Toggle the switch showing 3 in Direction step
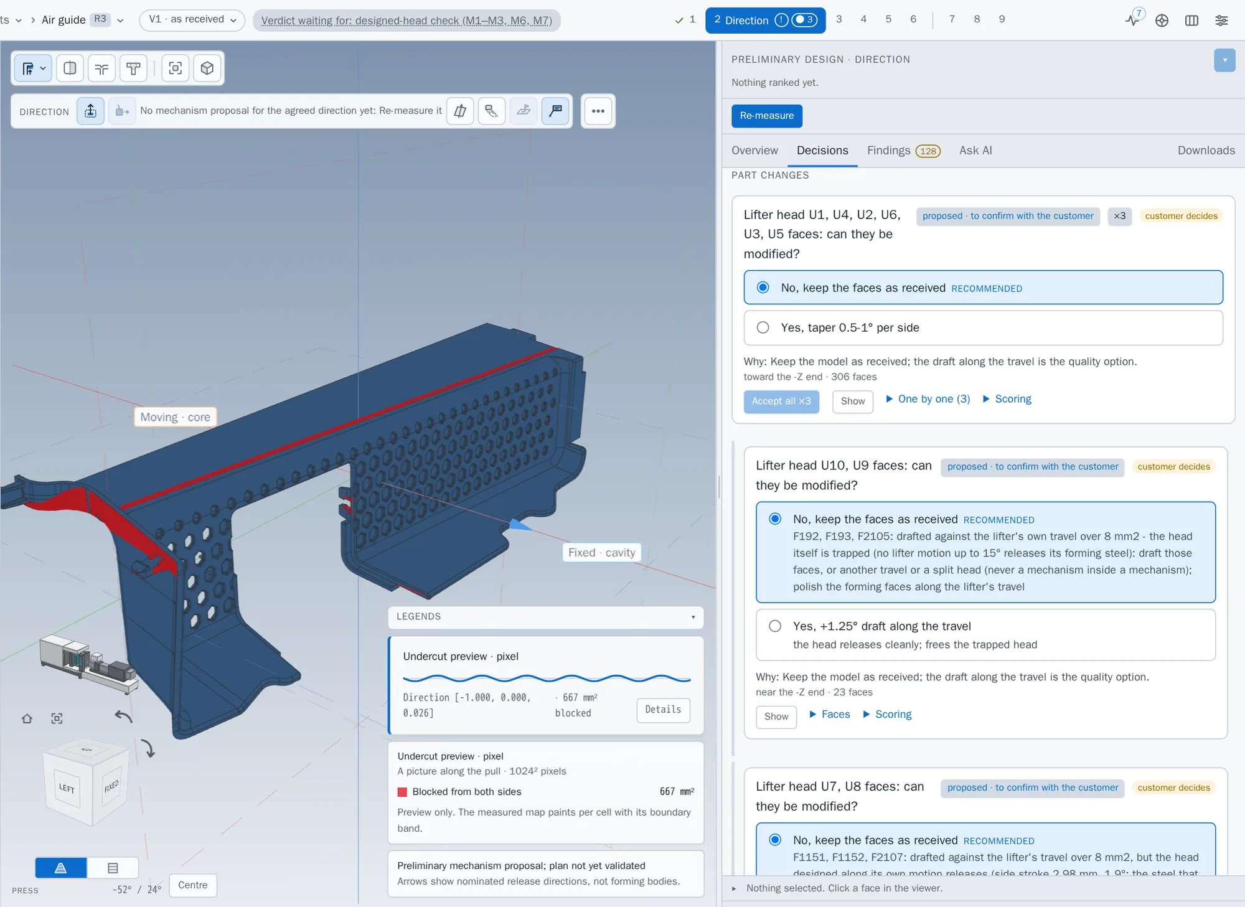The height and width of the screenshot is (907, 1245). (x=804, y=20)
